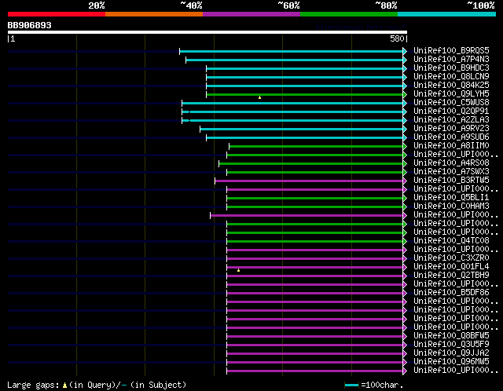
Task: Select the UniRef100_C0HAM3 label
Action: pos(451,206)
